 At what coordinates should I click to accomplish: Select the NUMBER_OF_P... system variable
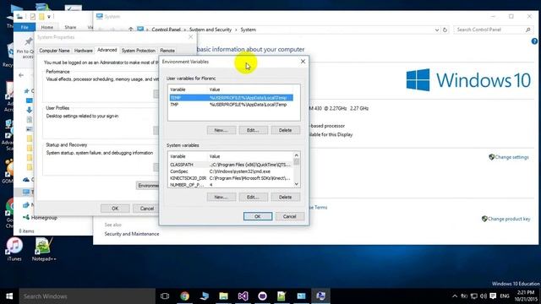click(x=231, y=185)
